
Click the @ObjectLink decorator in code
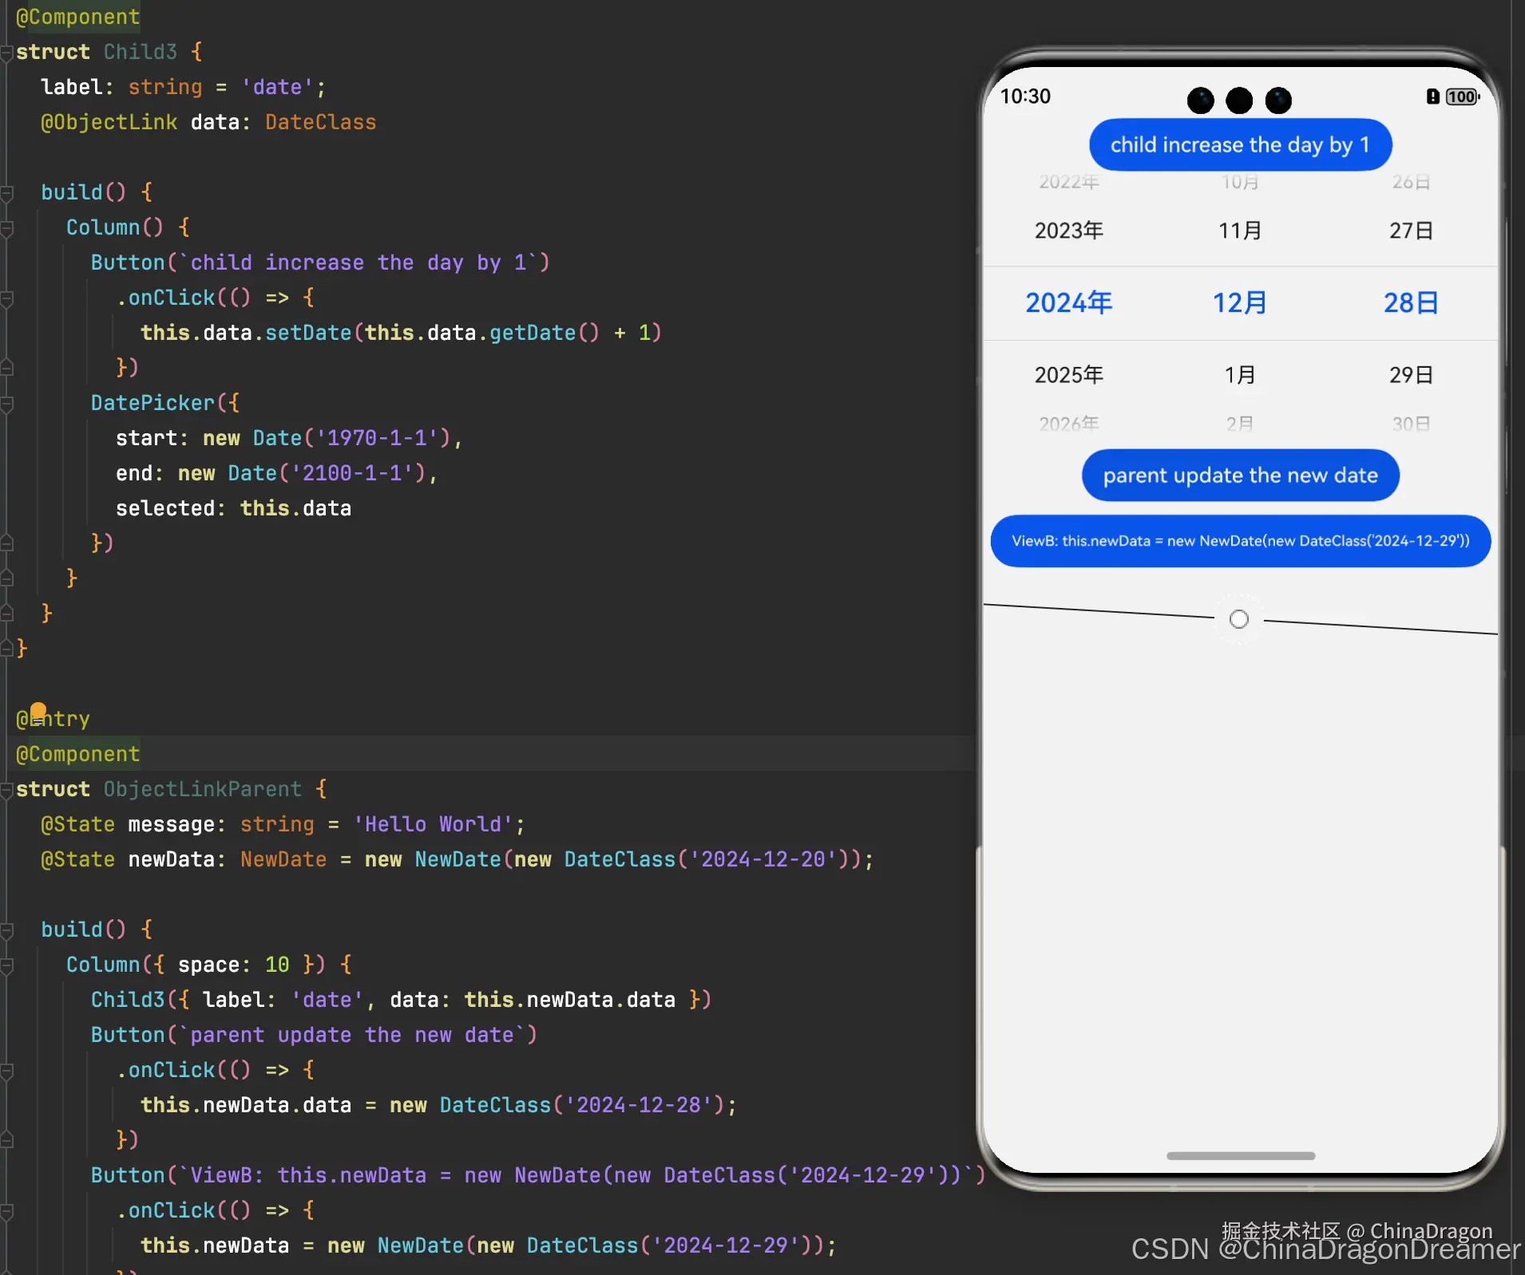pos(109,122)
